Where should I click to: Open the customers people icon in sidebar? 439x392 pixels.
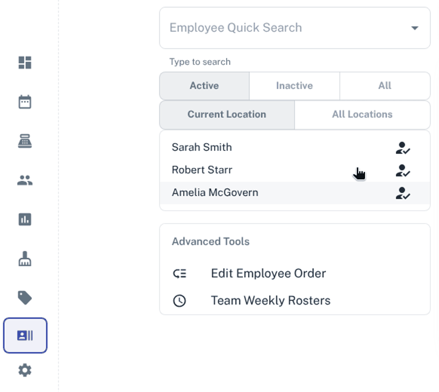[25, 180]
